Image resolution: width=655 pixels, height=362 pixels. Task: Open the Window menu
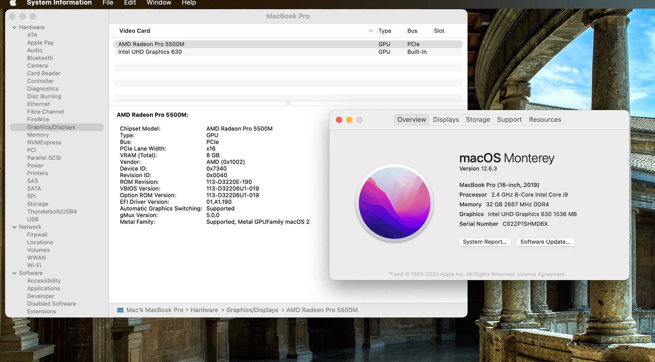[159, 3]
